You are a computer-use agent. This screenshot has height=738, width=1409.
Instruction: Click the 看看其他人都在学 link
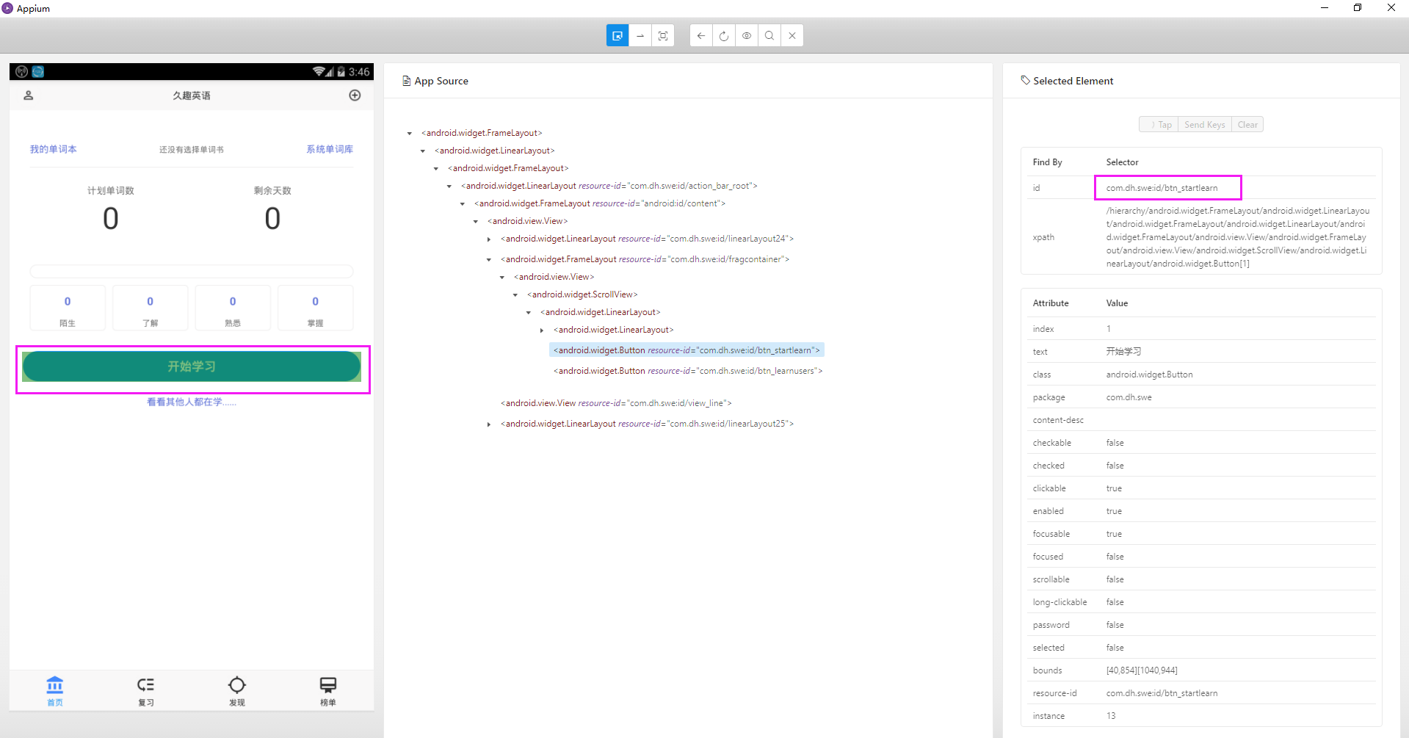tap(190, 402)
